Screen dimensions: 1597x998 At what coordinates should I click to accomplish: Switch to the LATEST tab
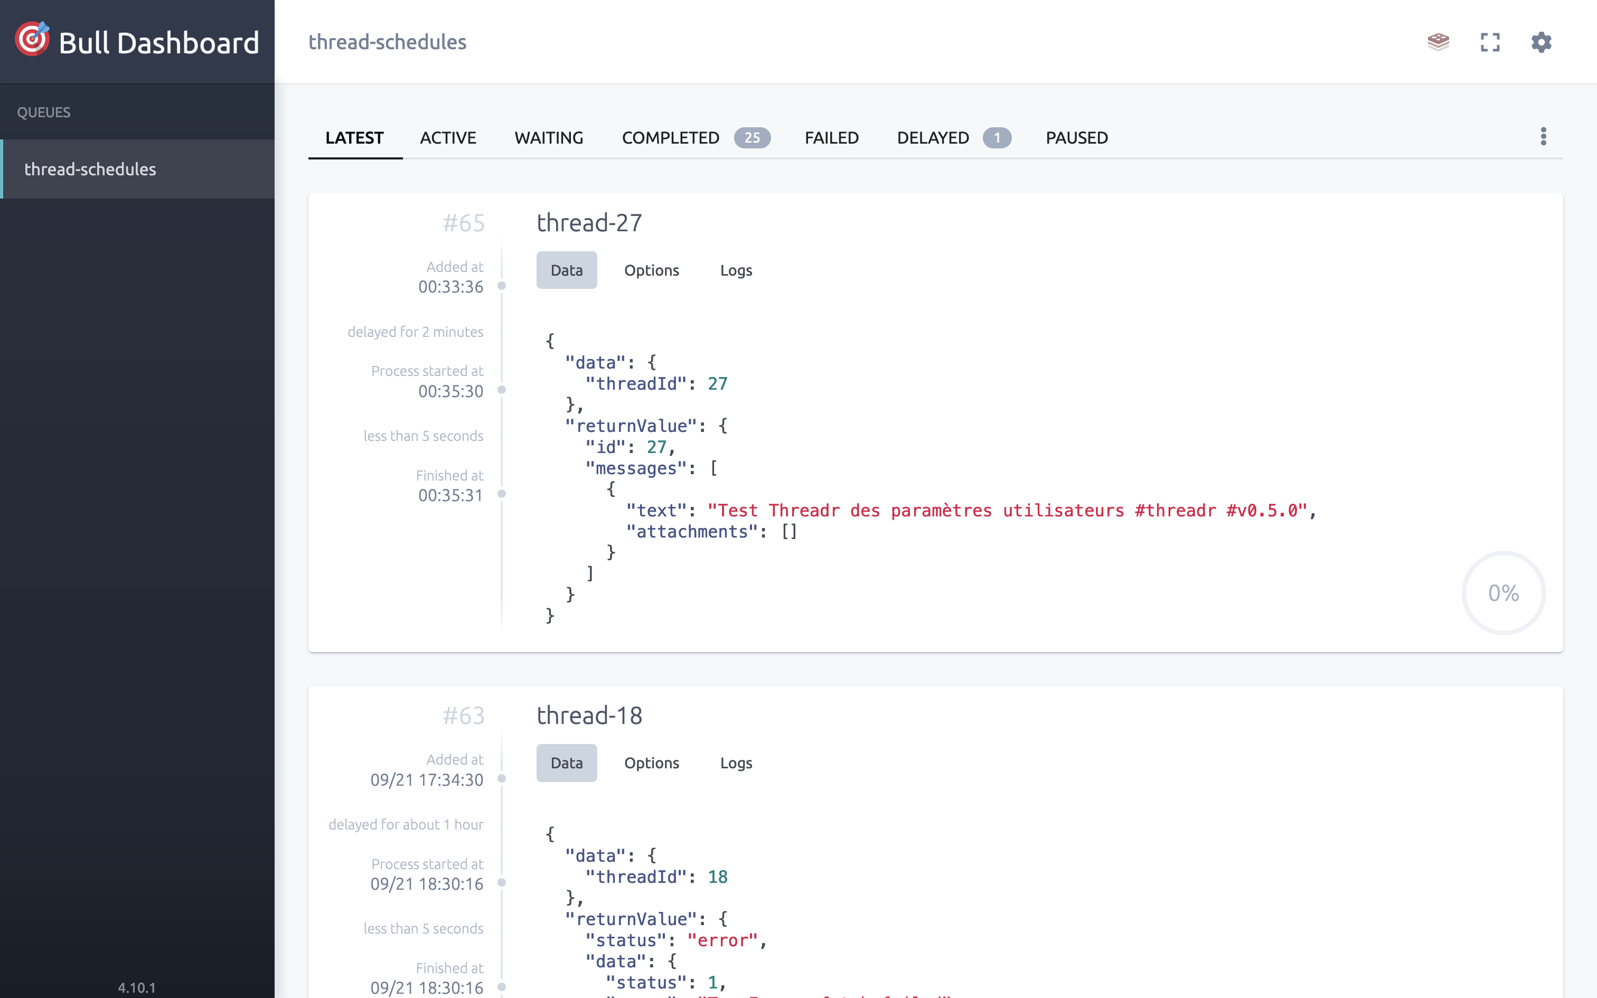[354, 138]
